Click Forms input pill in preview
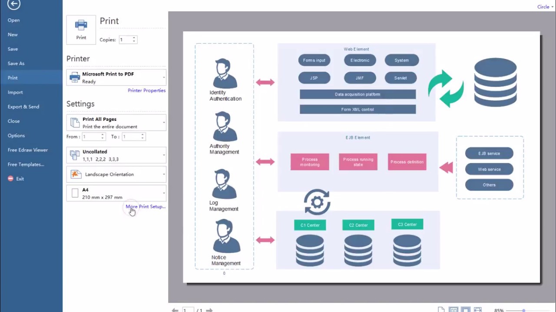The width and height of the screenshot is (556, 312). 314,60
